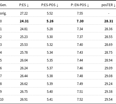The width and height of the screenshot is (116, 104).
Task: Select the bold value 28.31
Action: [109, 21]
